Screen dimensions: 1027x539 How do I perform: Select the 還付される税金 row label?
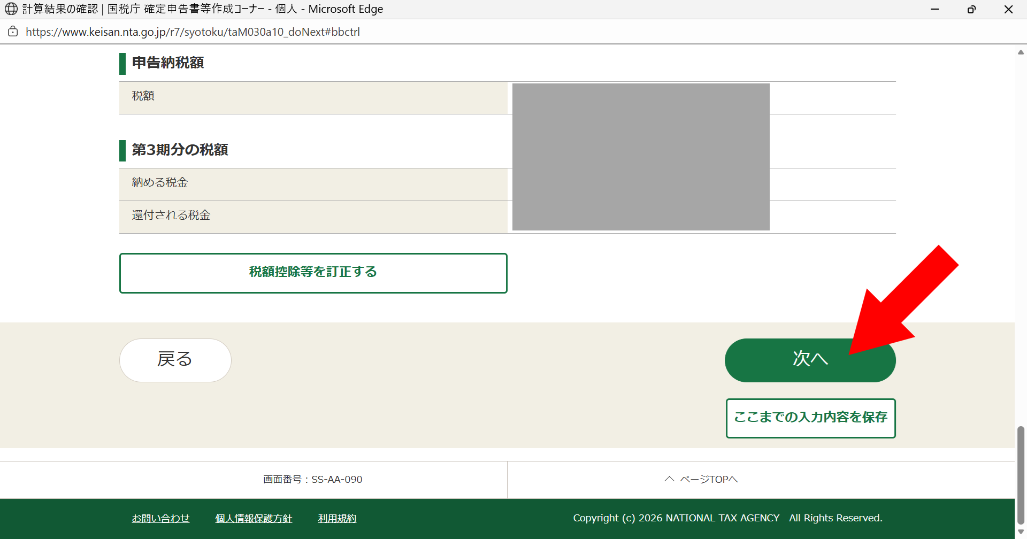pyautogui.click(x=171, y=215)
